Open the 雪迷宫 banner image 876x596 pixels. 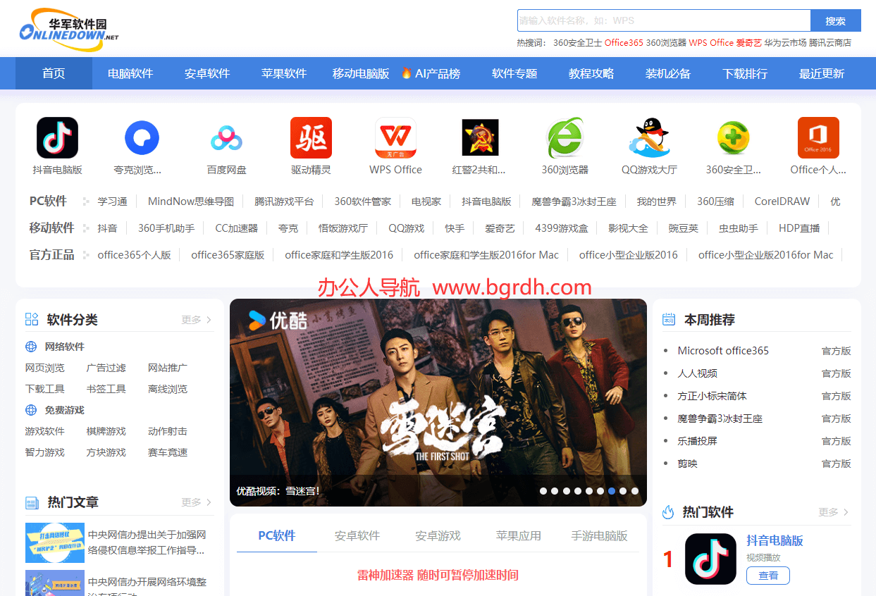point(438,402)
